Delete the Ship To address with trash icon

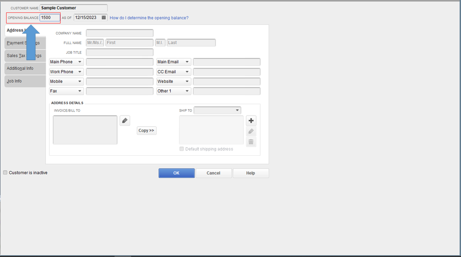tap(251, 142)
